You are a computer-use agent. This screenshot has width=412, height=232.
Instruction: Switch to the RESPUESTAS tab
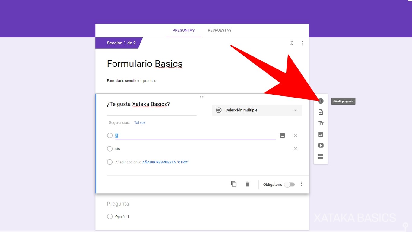point(220,31)
